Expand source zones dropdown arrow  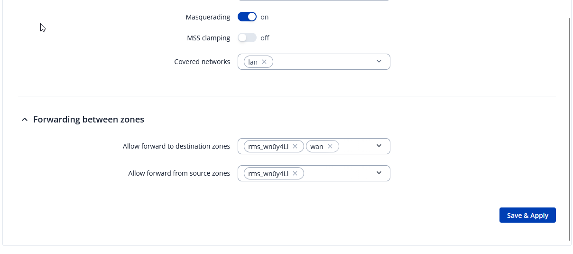coord(379,173)
